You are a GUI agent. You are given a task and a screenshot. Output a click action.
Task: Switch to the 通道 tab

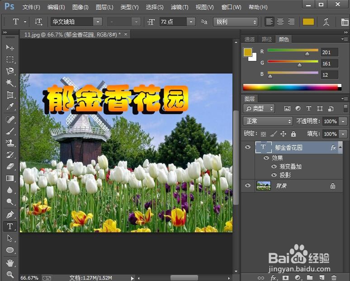(249, 39)
